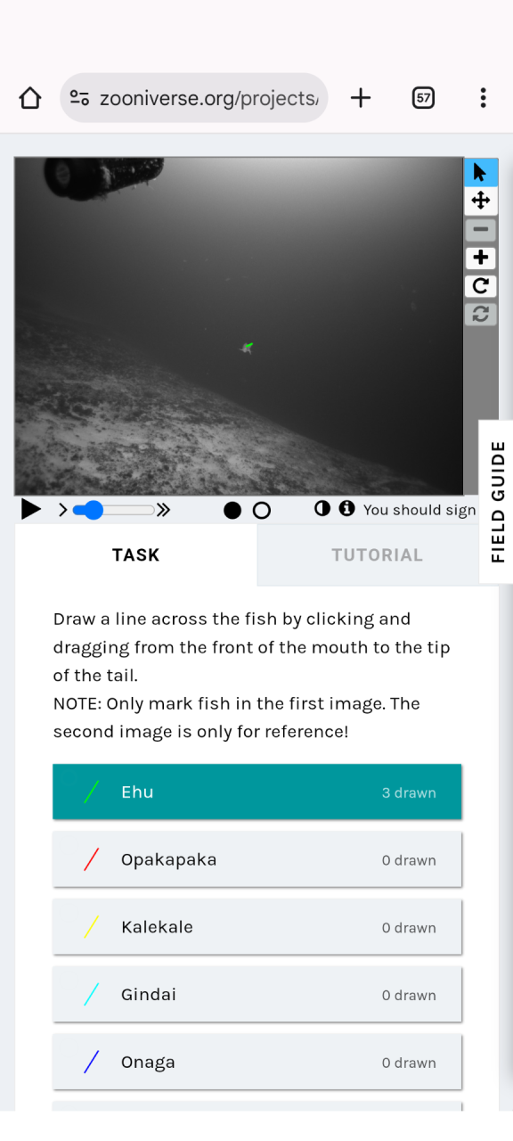Screen dimensions: 513x1141
Task: Go to browser home page
Action: point(30,98)
